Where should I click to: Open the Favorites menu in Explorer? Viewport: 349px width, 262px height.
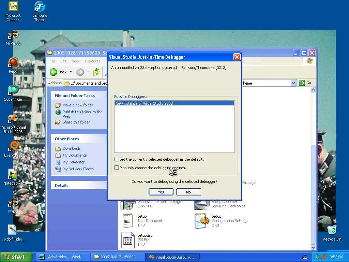(92, 61)
